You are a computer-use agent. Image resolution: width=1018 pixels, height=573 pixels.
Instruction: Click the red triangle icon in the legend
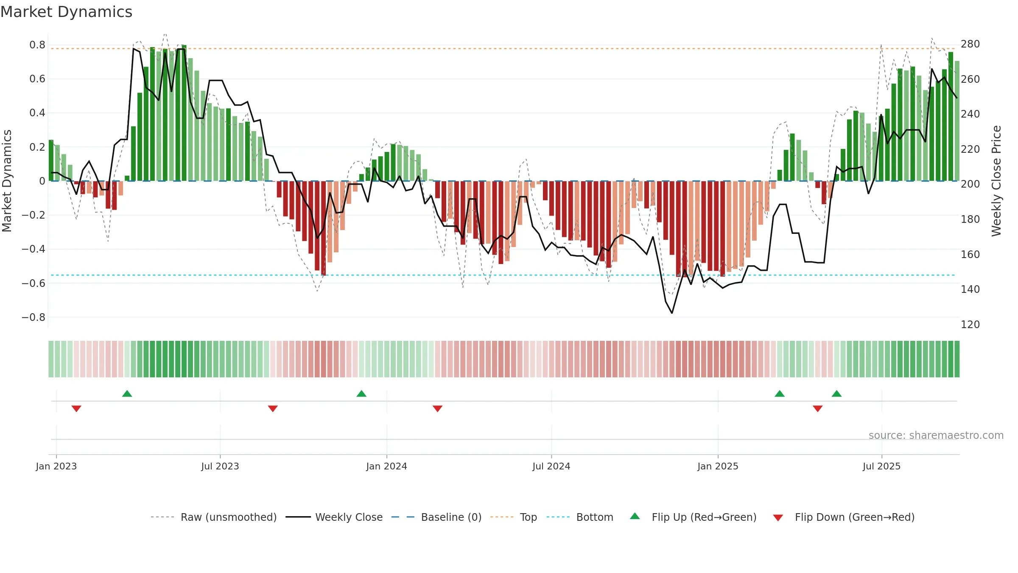[778, 518]
